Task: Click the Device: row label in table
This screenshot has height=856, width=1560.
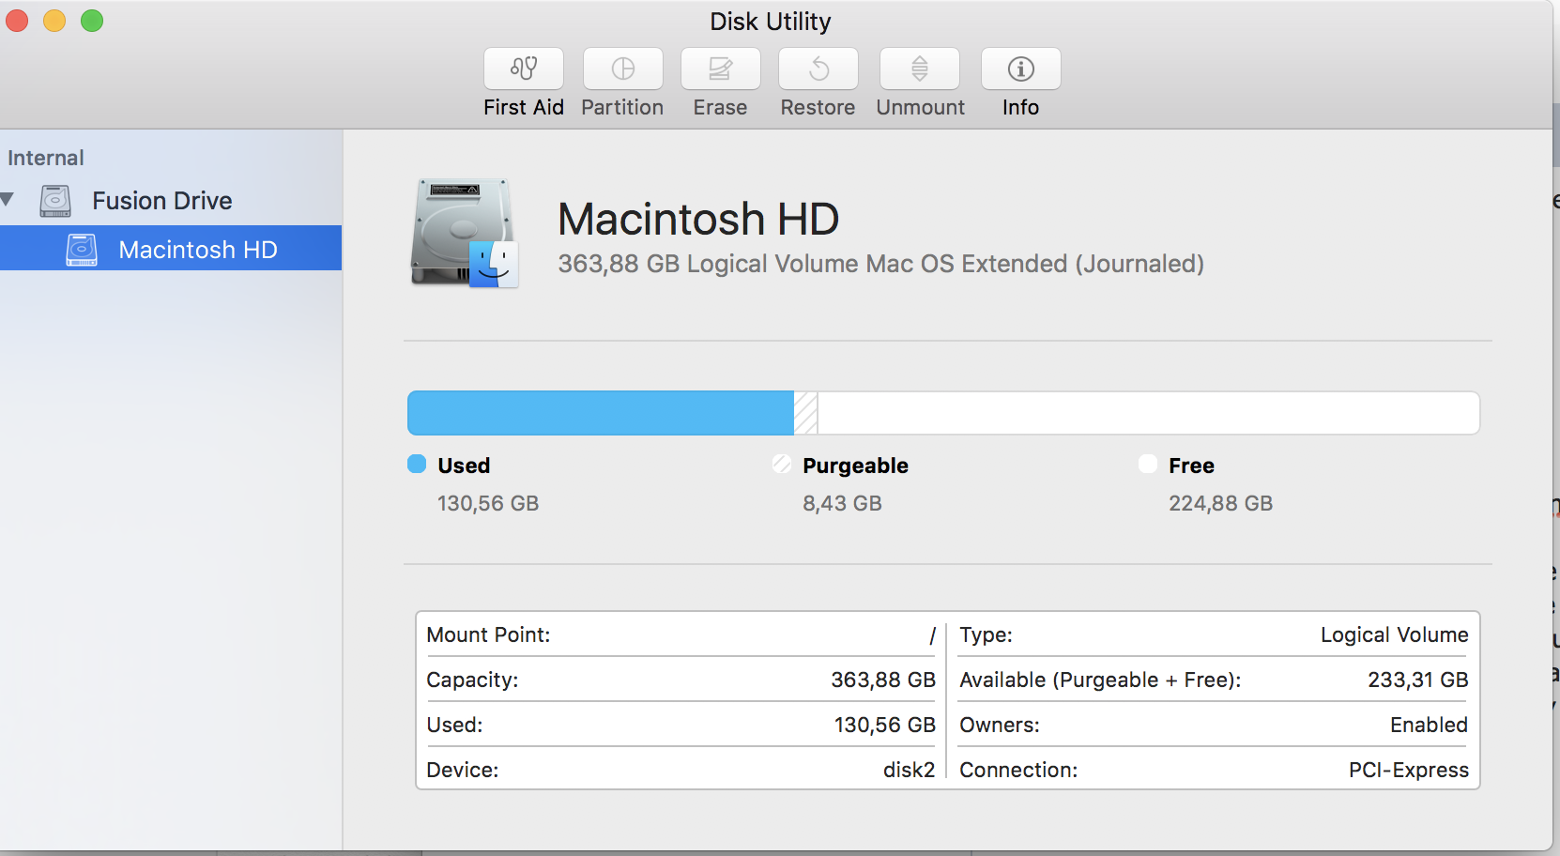Action: [462, 770]
